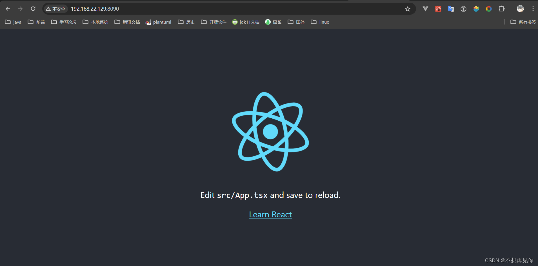Click the Learn React link
The width and height of the screenshot is (538, 266).
pyautogui.click(x=270, y=214)
